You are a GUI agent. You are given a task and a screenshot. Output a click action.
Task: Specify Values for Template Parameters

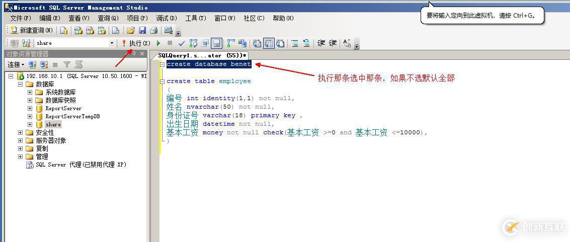(347, 43)
